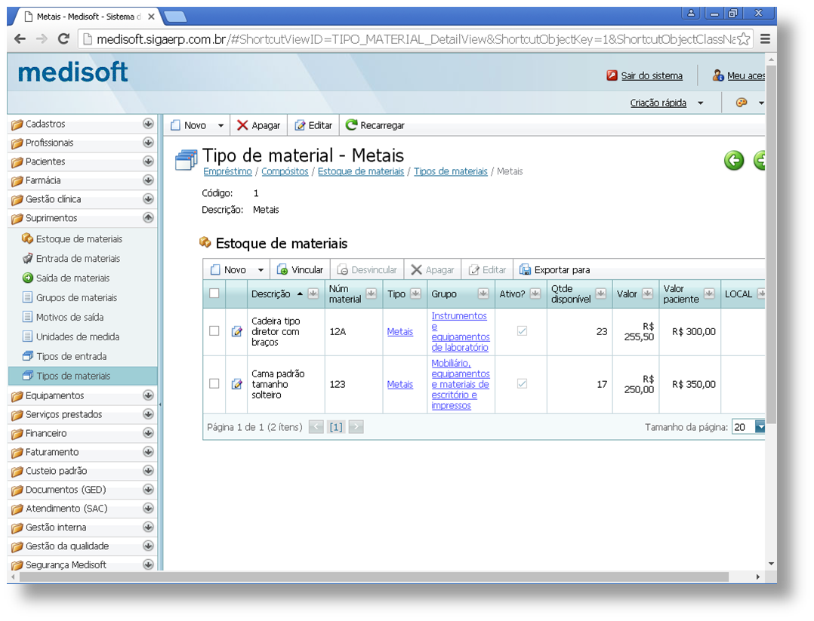Click the Tipos de entrada icon

[28, 356]
